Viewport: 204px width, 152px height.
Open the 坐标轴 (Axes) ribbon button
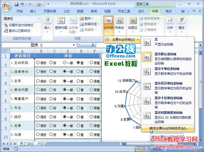108,26
